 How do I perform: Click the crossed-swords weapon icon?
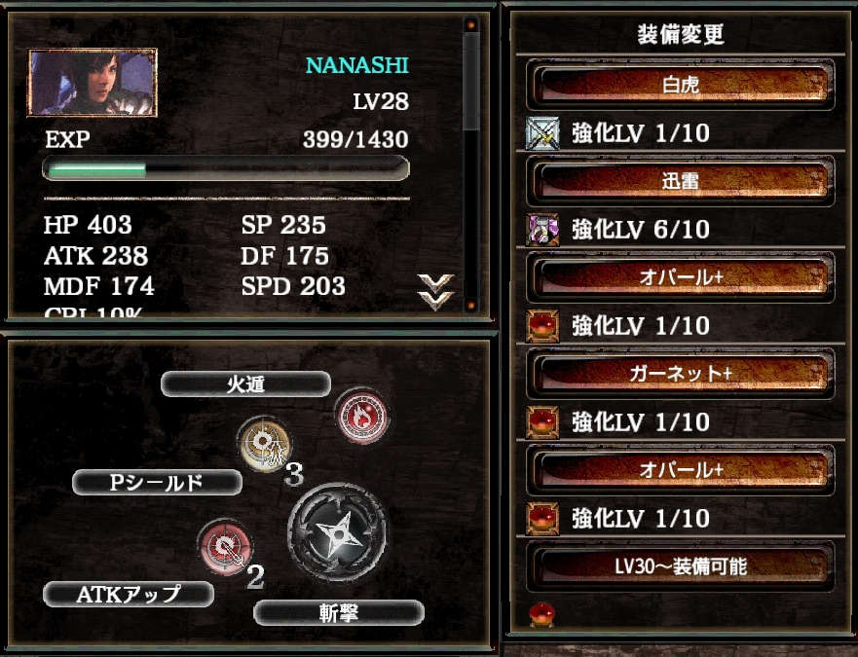click(542, 133)
